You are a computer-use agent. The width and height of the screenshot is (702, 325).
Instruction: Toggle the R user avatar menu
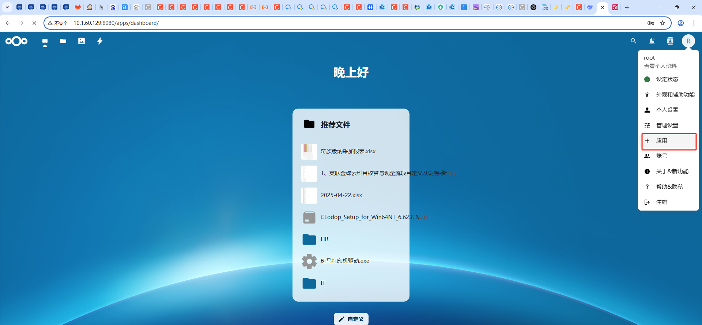click(x=688, y=41)
